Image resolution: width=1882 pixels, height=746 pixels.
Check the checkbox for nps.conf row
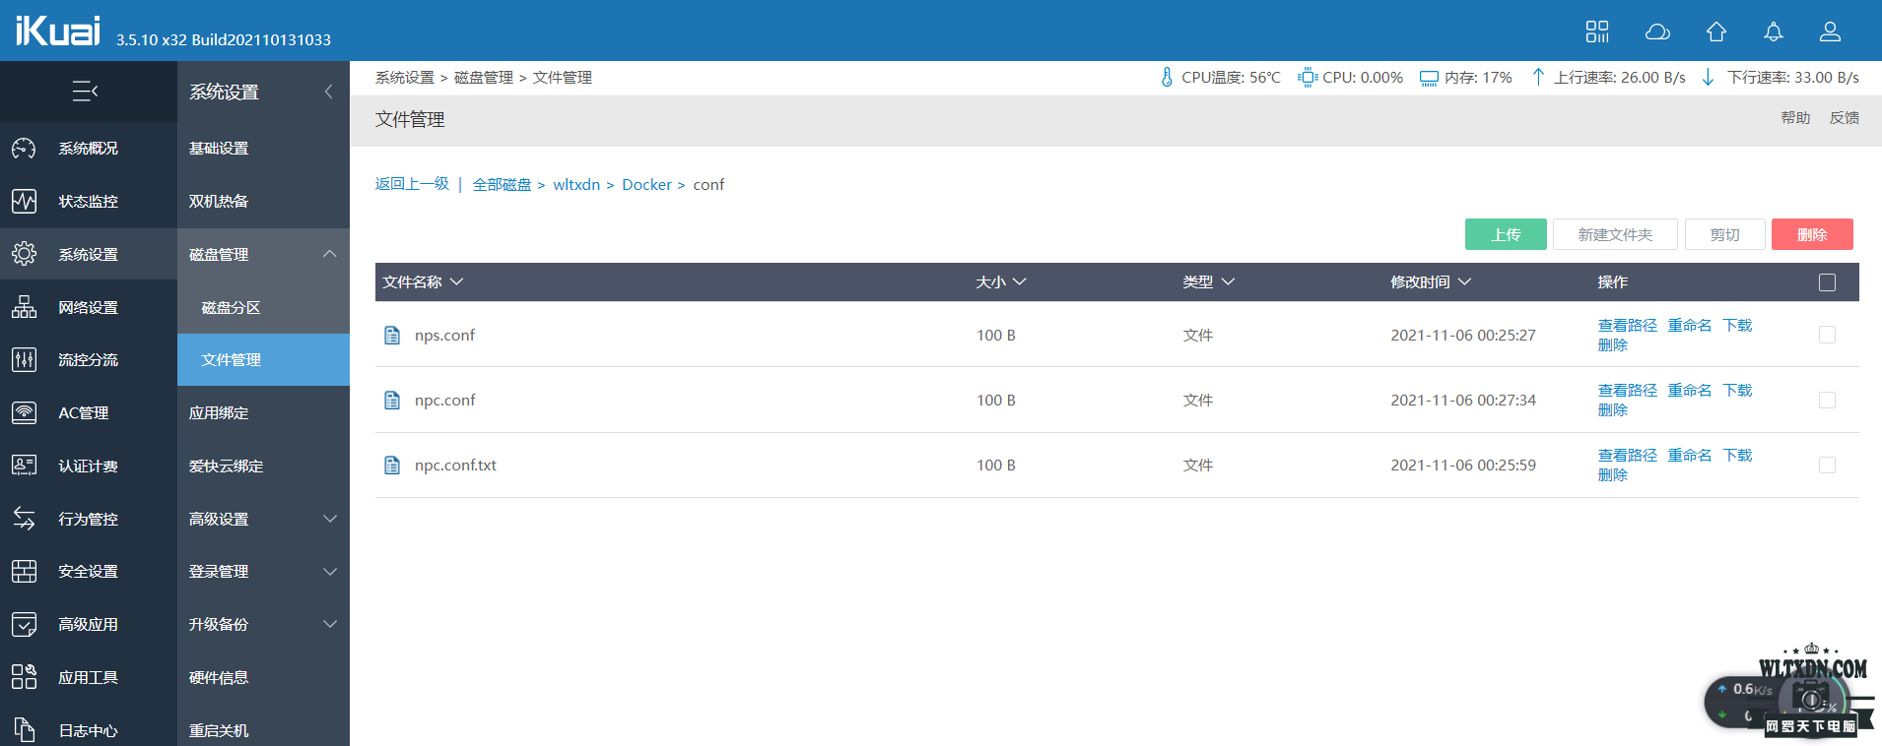pos(1827,336)
